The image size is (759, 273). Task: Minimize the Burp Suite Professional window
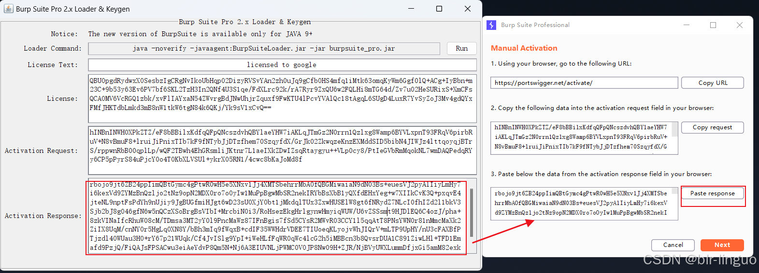pos(687,25)
